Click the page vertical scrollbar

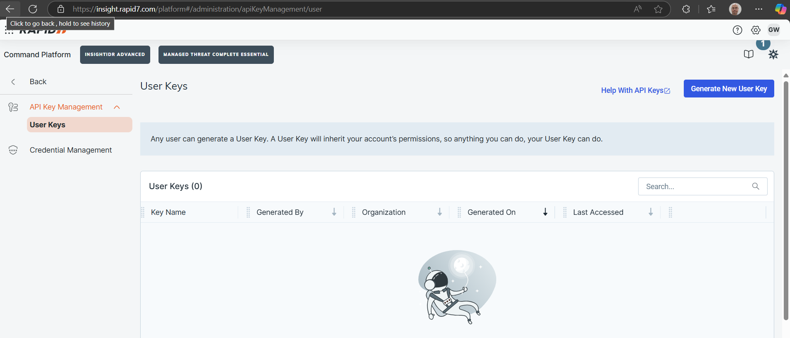pos(785,201)
